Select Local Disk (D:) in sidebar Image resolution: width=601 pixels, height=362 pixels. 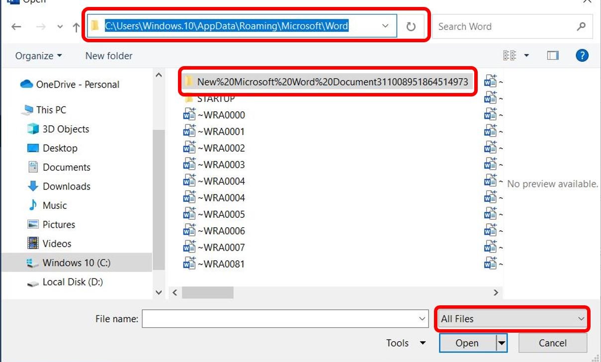click(x=73, y=282)
